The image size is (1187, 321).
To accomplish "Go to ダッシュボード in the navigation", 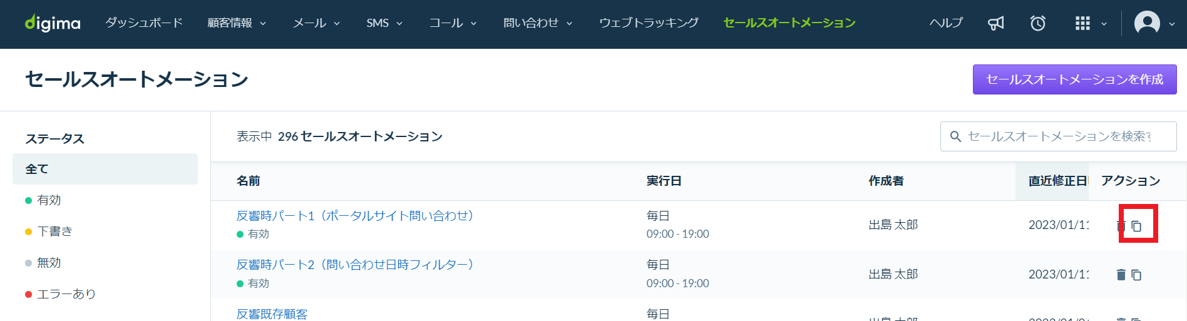I will coord(144,23).
